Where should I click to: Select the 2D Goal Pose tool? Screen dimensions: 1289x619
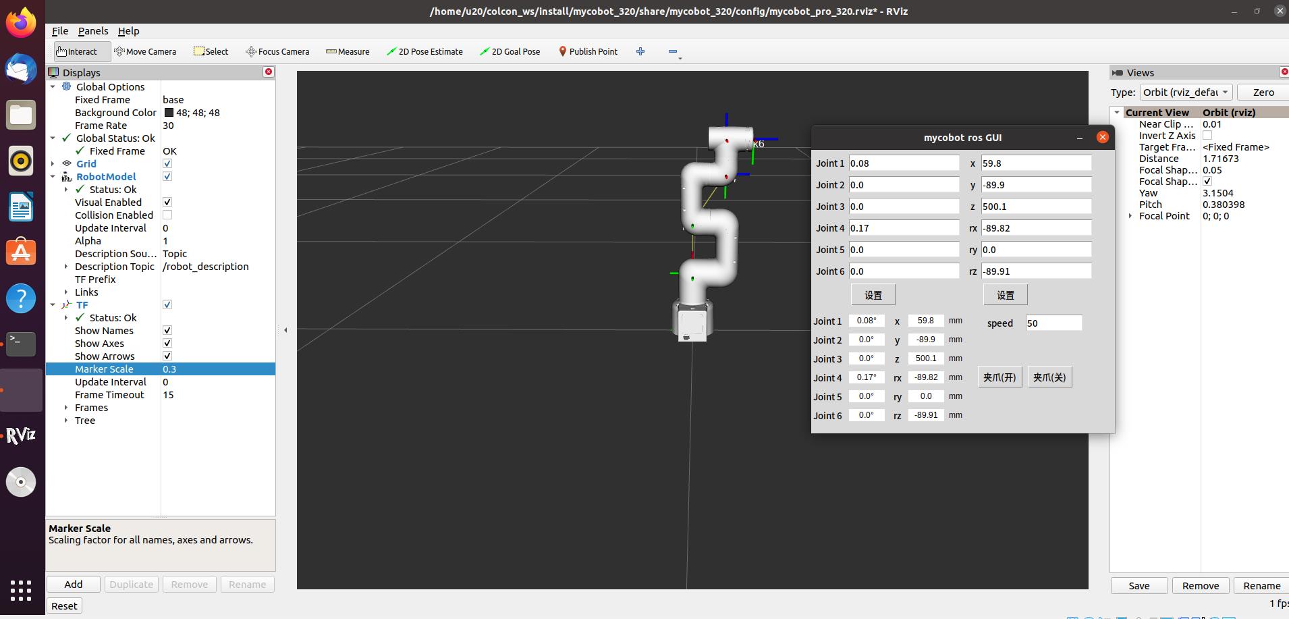[x=510, y=51]
